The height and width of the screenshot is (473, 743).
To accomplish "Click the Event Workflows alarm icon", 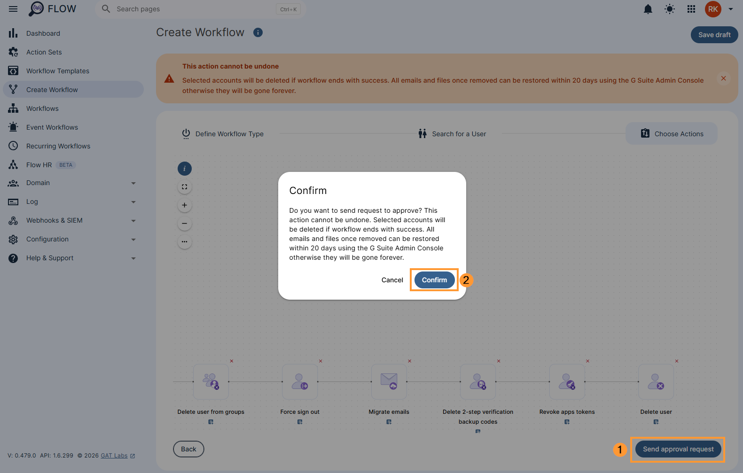I will 13,127.
